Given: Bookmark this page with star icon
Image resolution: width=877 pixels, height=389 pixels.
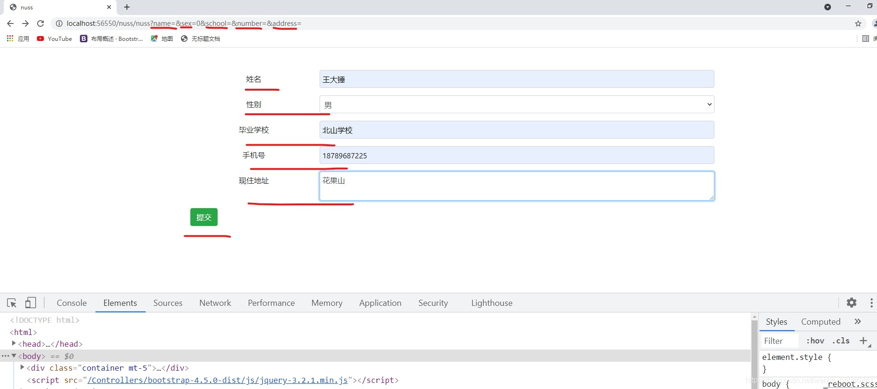Looking at the screenshot, I should (x=858, y=23).
